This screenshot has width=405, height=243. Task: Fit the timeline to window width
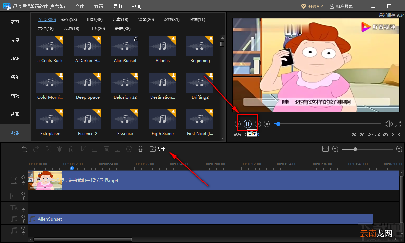pos(325,149)
